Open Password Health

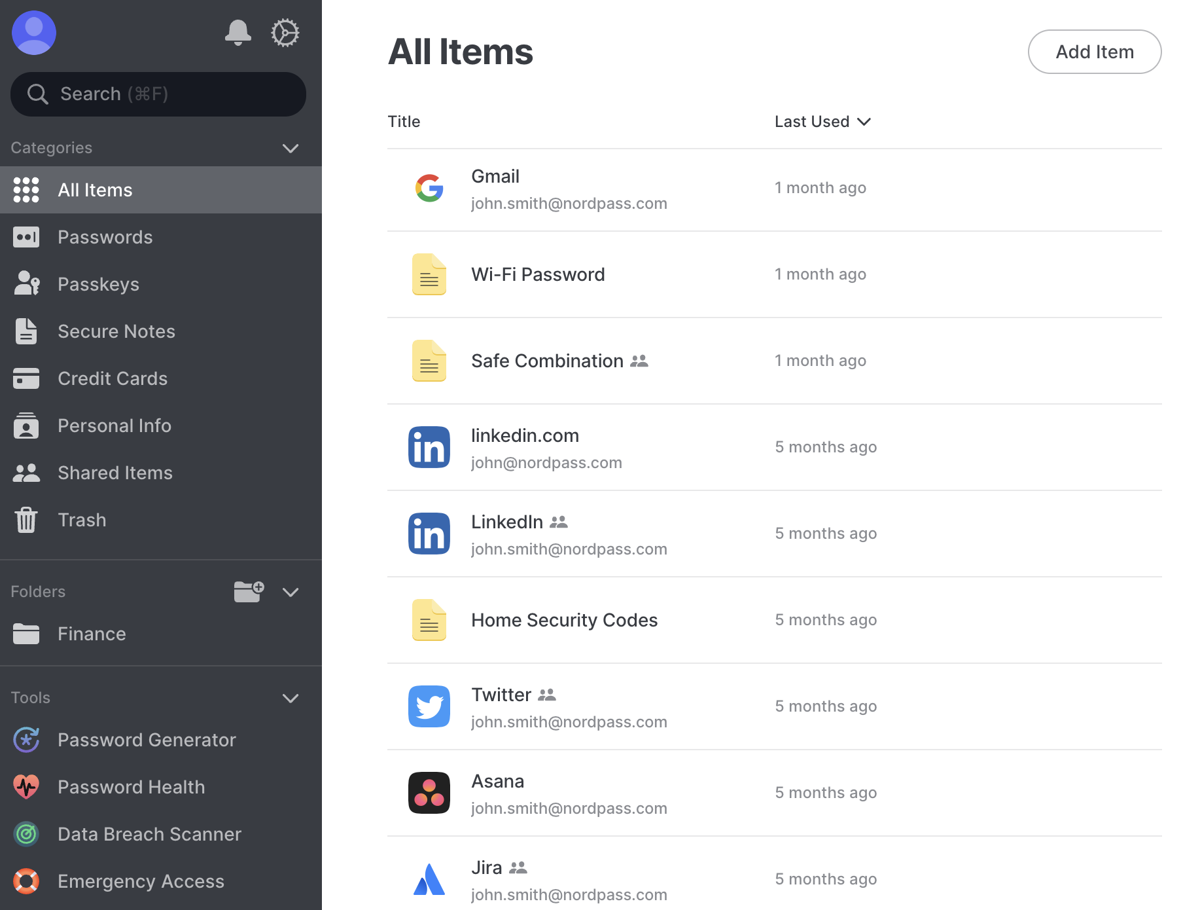pyautogui.click(x=131, y=787)
